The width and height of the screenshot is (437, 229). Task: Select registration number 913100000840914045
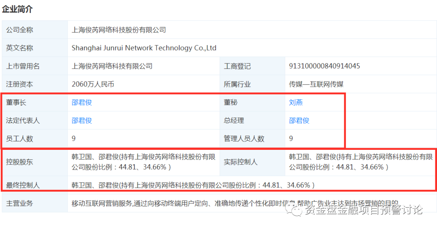coord(325,66)
